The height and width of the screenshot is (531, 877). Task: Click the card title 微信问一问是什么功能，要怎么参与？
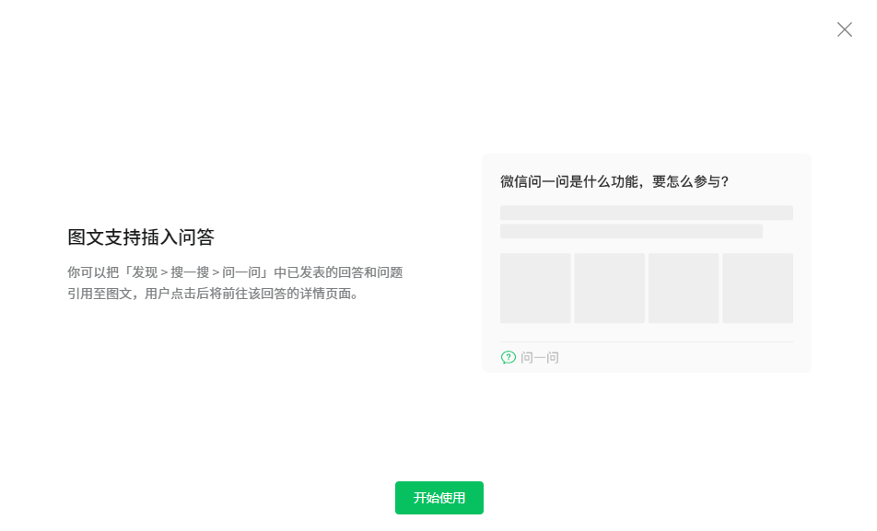coord(614,181)
